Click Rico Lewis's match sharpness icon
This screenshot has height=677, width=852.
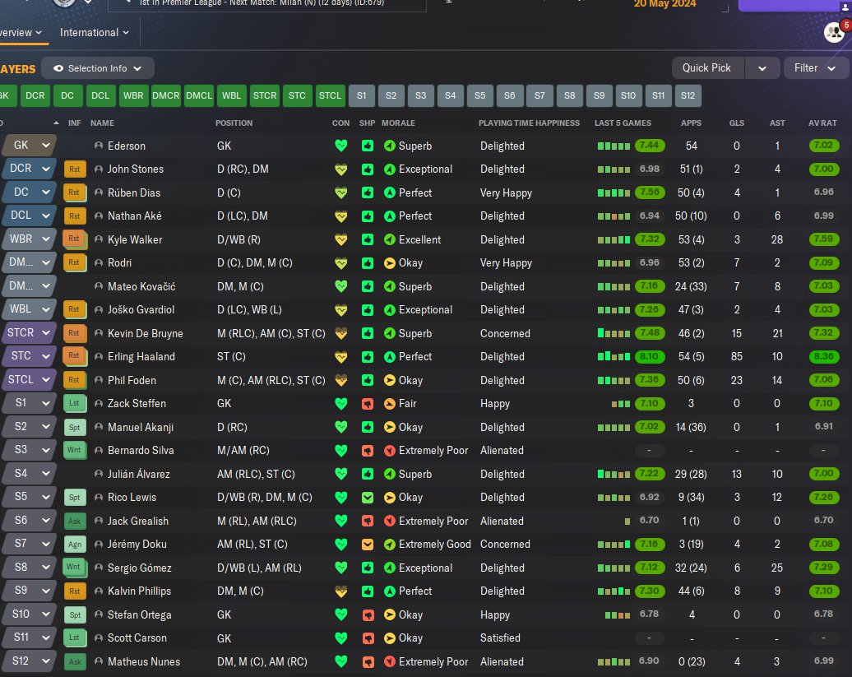(368, 497)
